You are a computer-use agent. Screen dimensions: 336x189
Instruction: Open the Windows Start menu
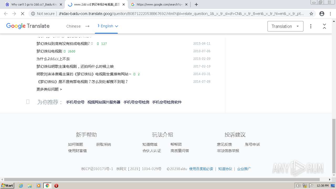7,186
